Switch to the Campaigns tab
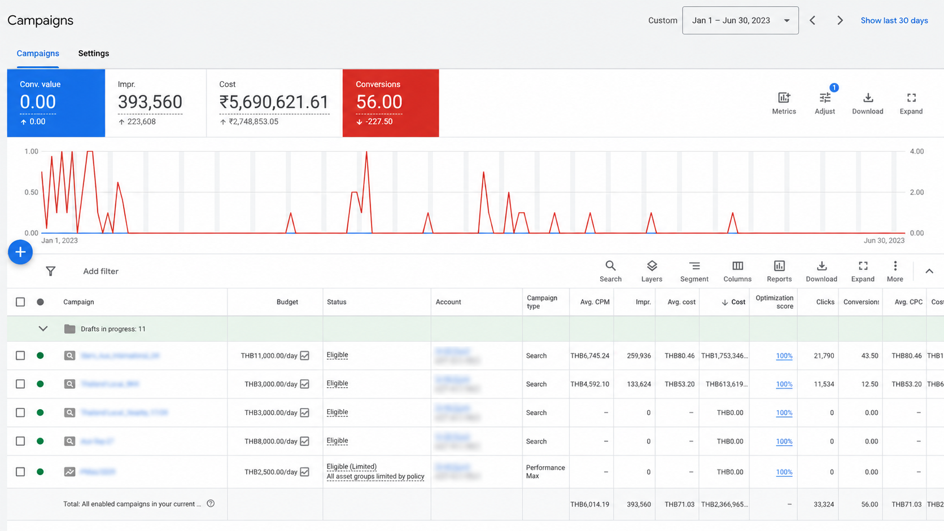 38,54
